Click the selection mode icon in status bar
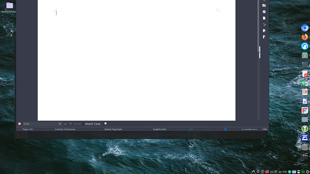The height and width of the screenshot is (174, 310). (190, 129)
